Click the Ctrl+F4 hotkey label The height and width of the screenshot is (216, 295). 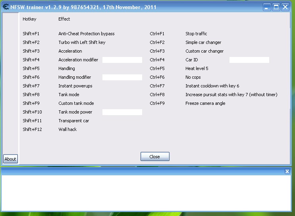click(x=157, y=60)
